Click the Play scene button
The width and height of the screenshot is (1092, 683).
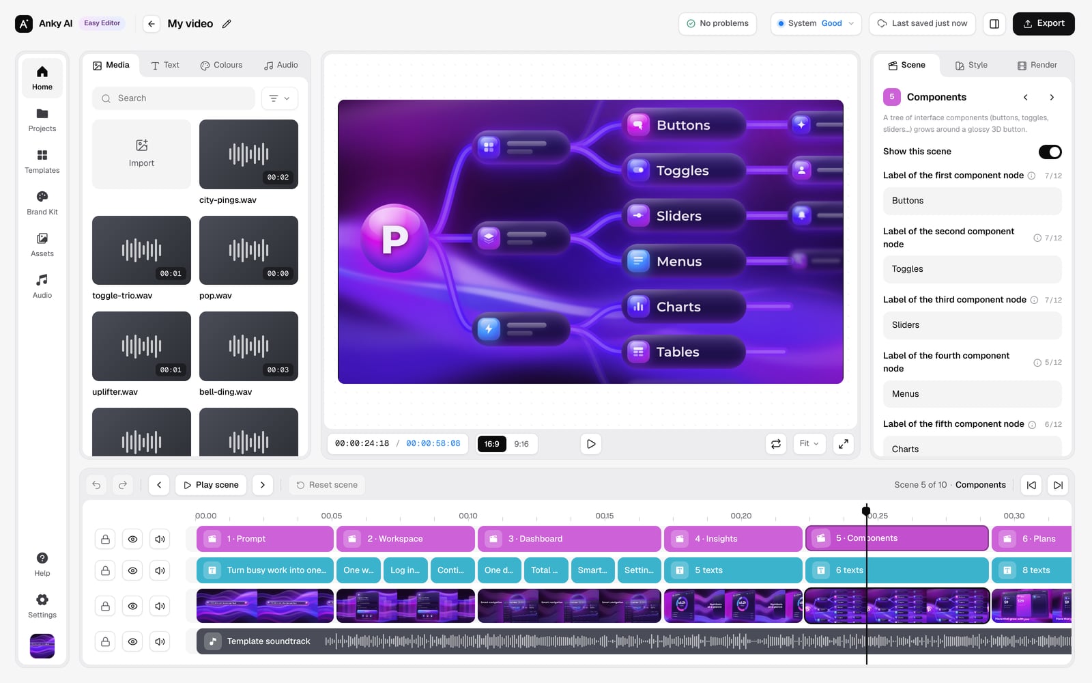211,485
